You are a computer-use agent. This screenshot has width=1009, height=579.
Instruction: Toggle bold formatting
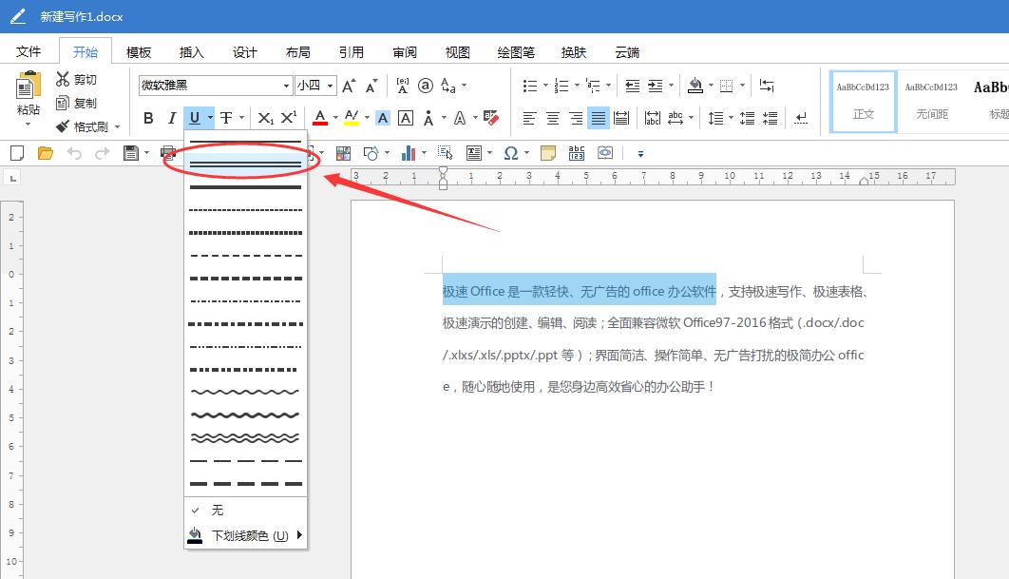pos(148,118)
